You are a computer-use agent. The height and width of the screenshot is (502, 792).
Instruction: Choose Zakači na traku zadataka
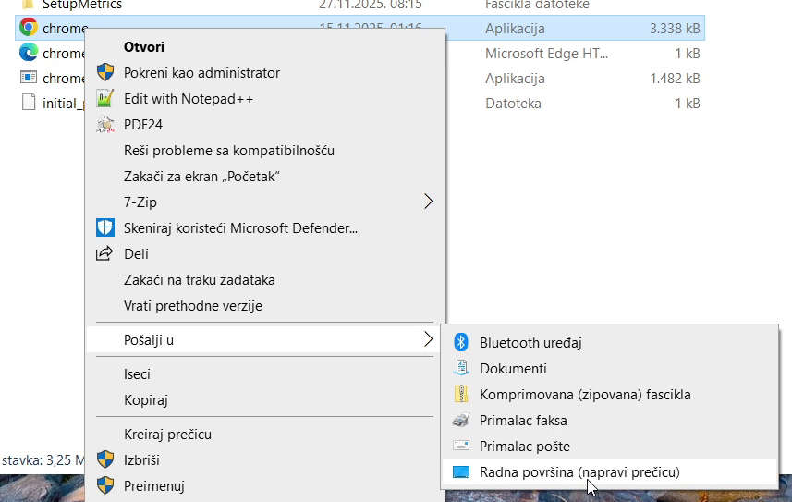pyautogui.click(x=199, y=279)
